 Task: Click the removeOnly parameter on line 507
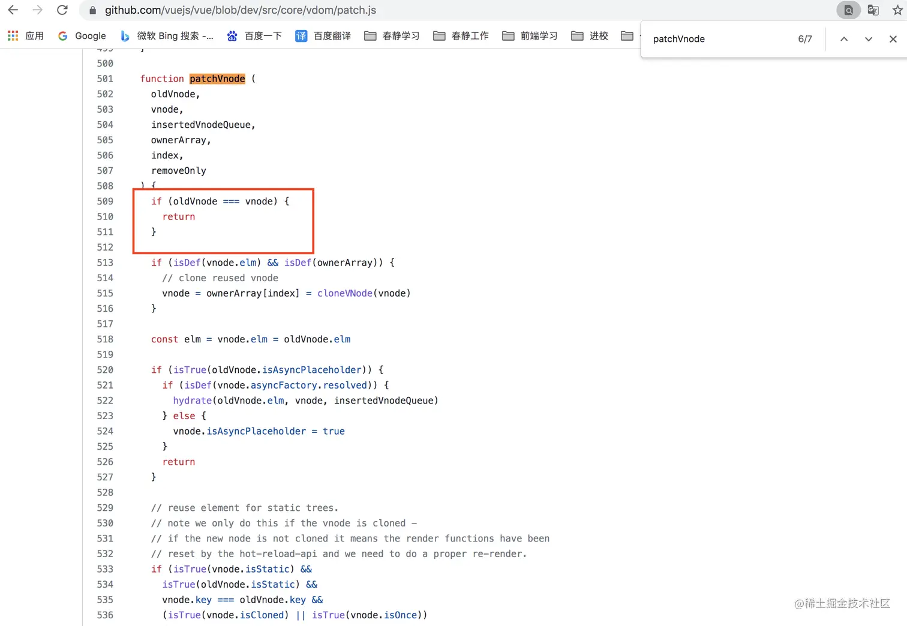click(x=179, y=171)
